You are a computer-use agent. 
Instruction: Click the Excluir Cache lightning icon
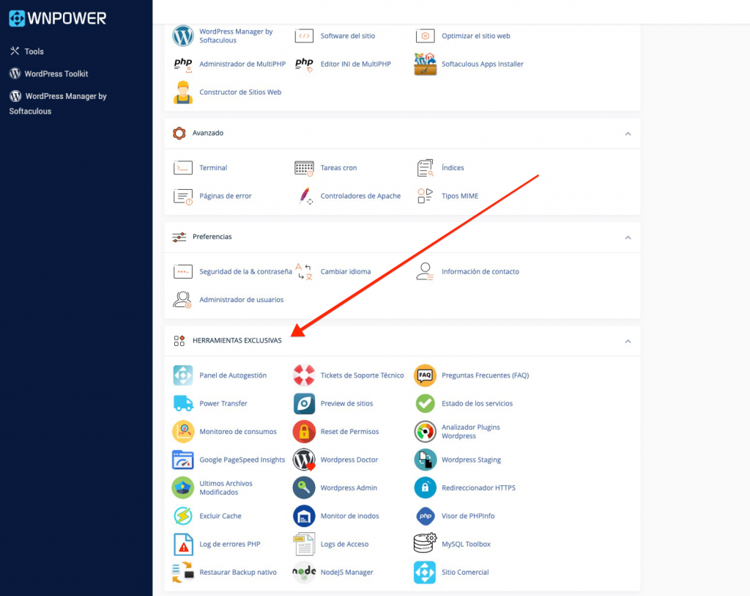(x=183, y=516)
